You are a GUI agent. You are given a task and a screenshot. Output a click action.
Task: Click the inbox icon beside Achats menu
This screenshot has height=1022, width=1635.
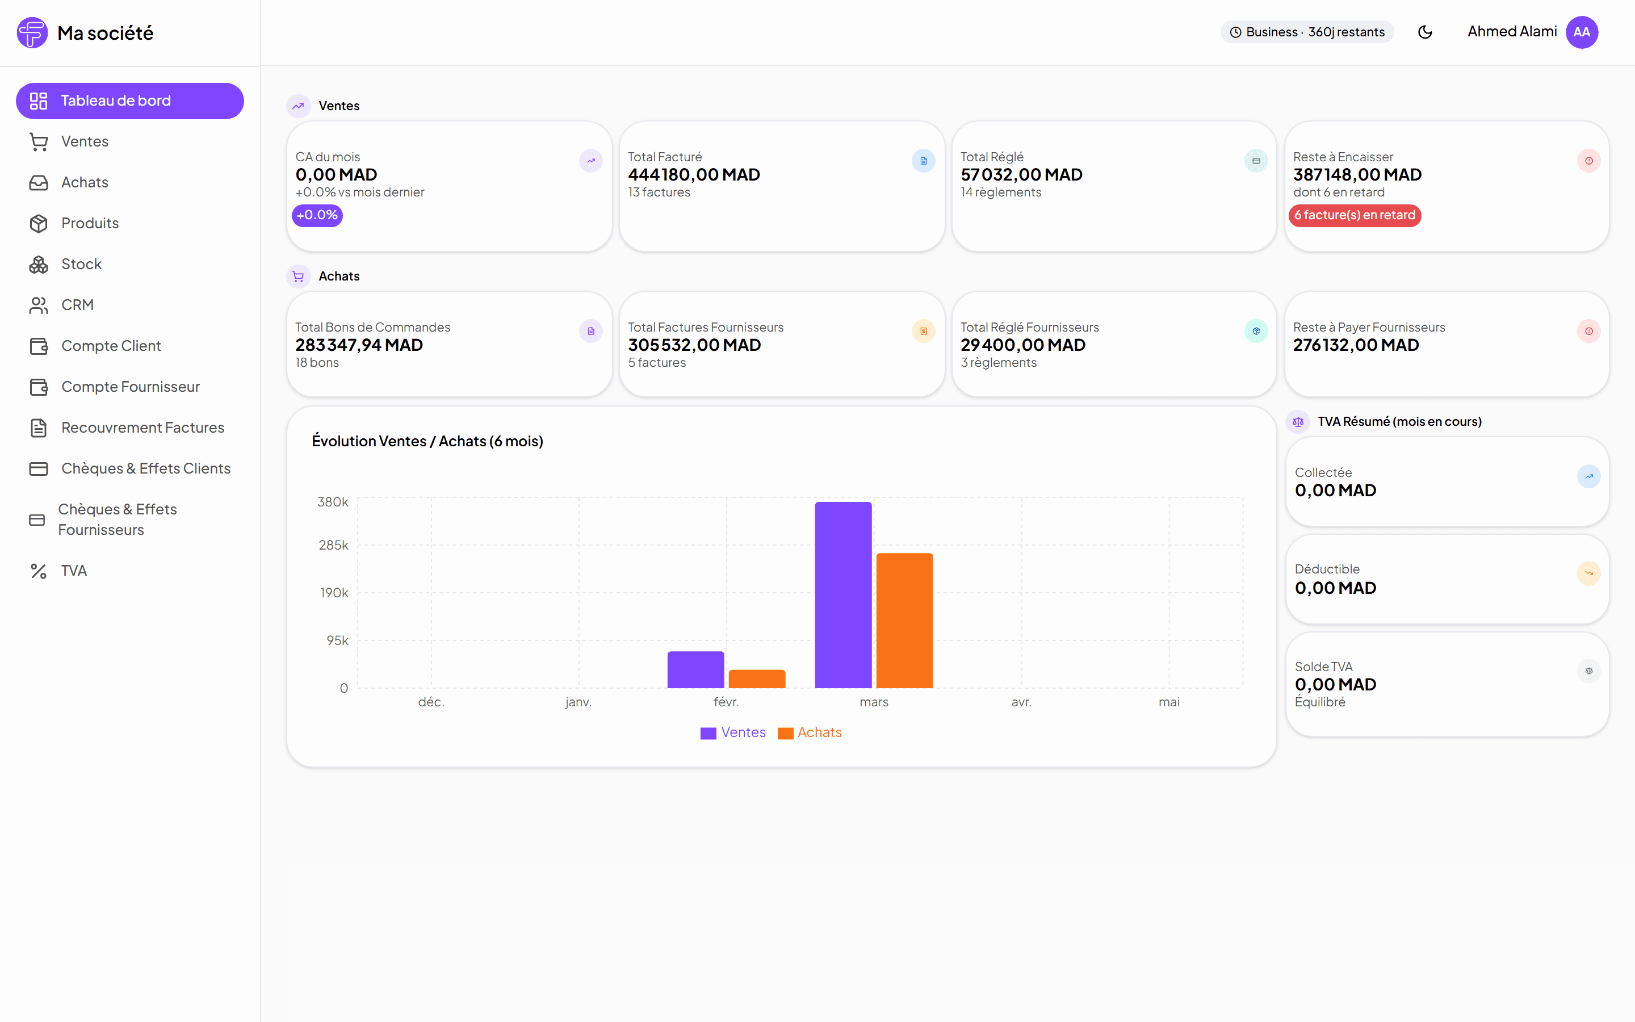coord(39,182)
